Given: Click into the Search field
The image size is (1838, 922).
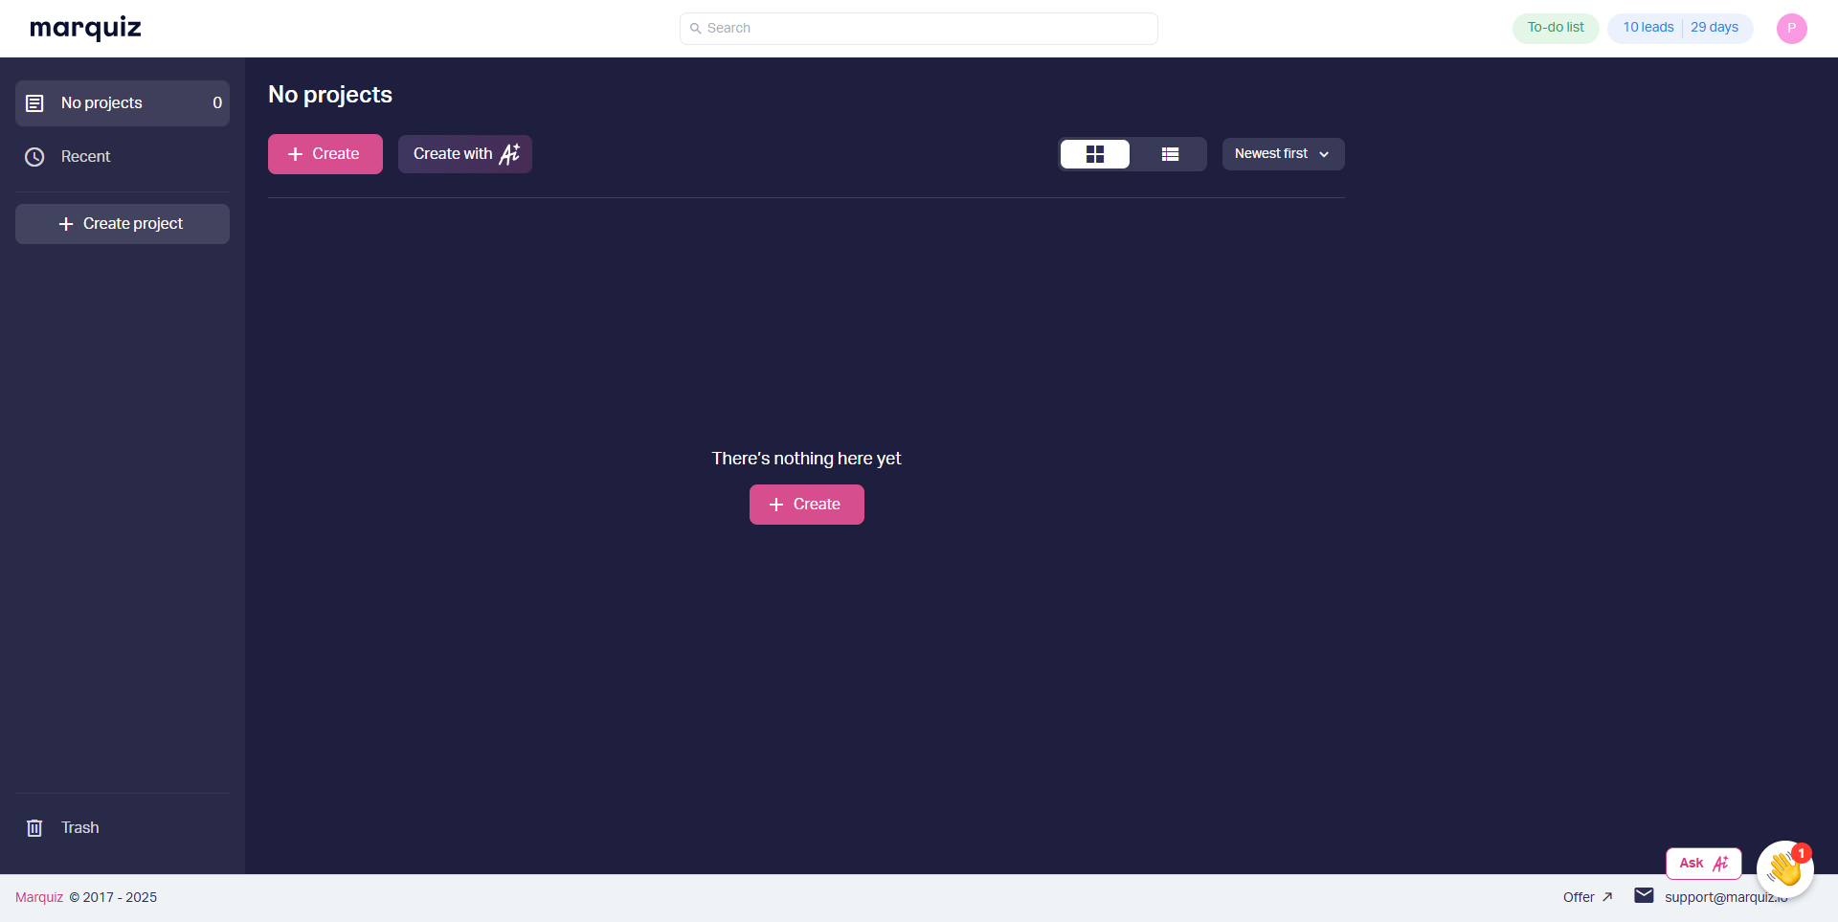Looking at the screenshot, I should coord(919,29).
